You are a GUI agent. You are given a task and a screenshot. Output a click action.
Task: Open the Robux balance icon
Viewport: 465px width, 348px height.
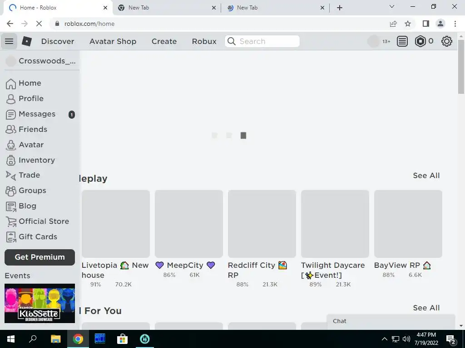[x=420, y=41]
